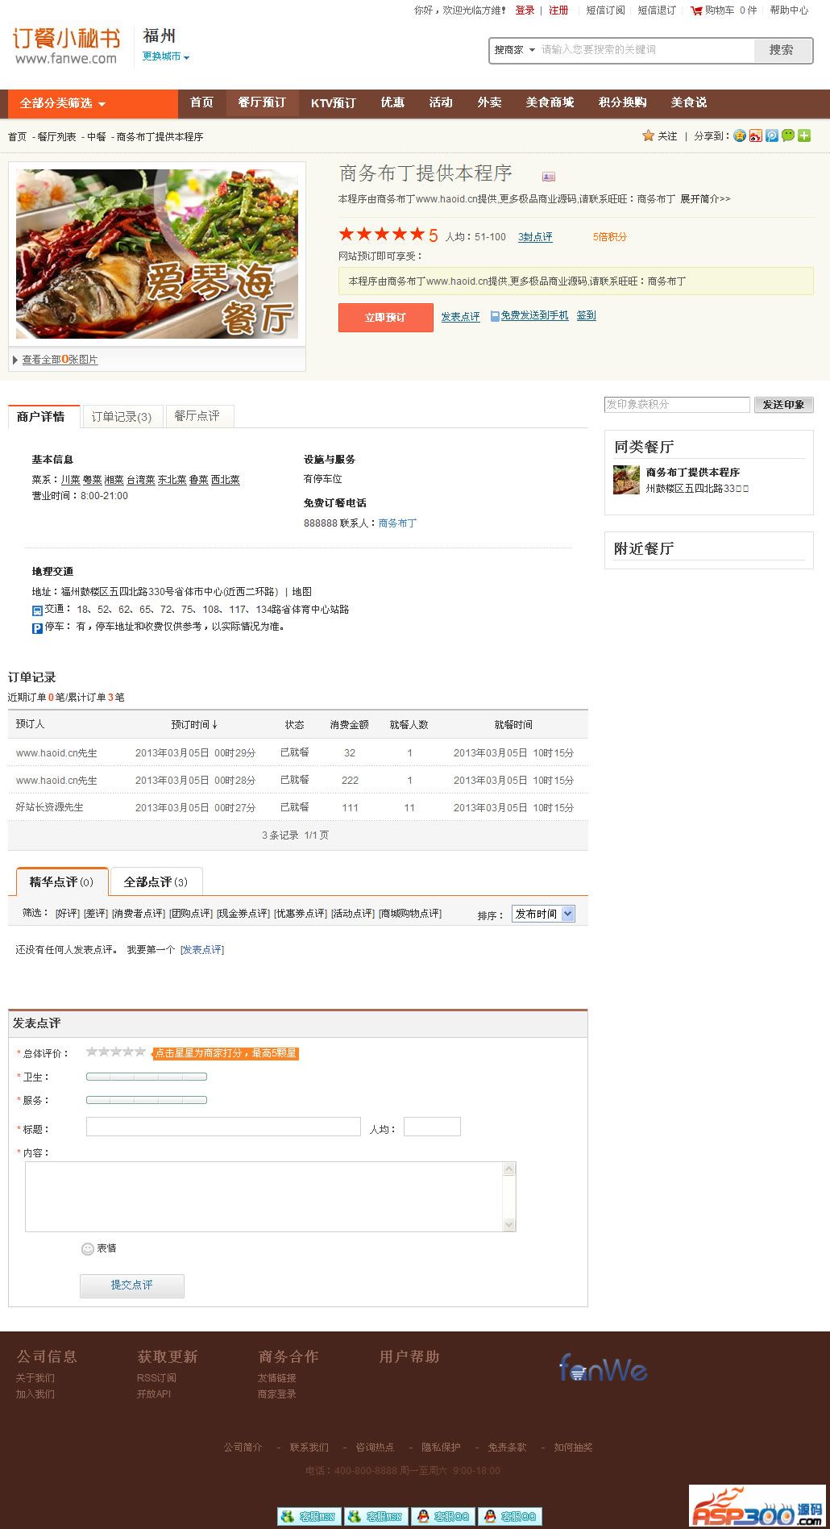Image resolution: width=830 pixels, height=1529 pixels.
Task: Open 积分换购 in the navigation bar
Action: [622, 103]
